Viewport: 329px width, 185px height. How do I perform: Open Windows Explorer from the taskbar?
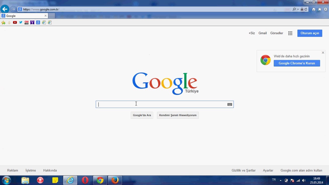point(25,180)
